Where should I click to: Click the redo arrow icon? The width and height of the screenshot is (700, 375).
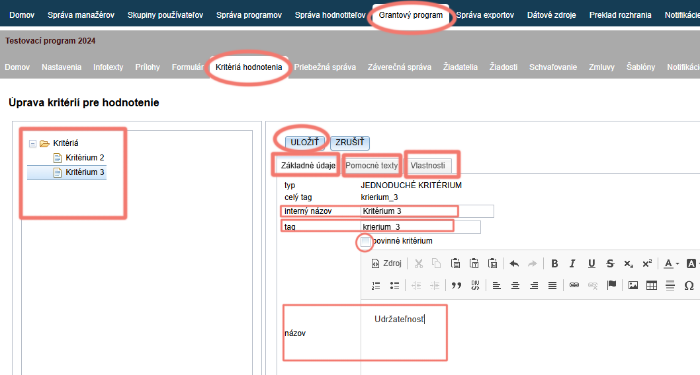pos(532,263)
